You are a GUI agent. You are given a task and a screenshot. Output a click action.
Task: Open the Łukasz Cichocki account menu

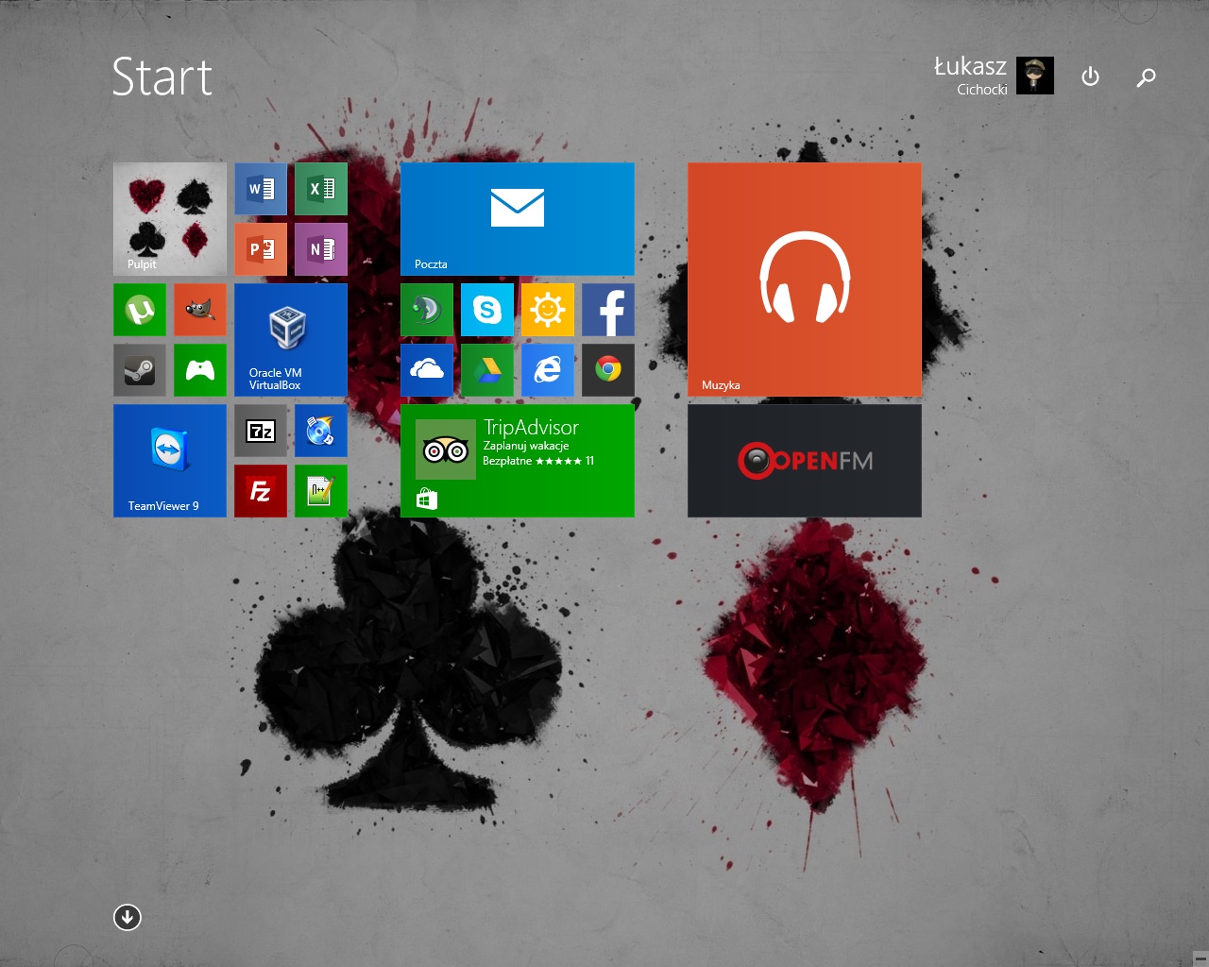tap(994, 76)
